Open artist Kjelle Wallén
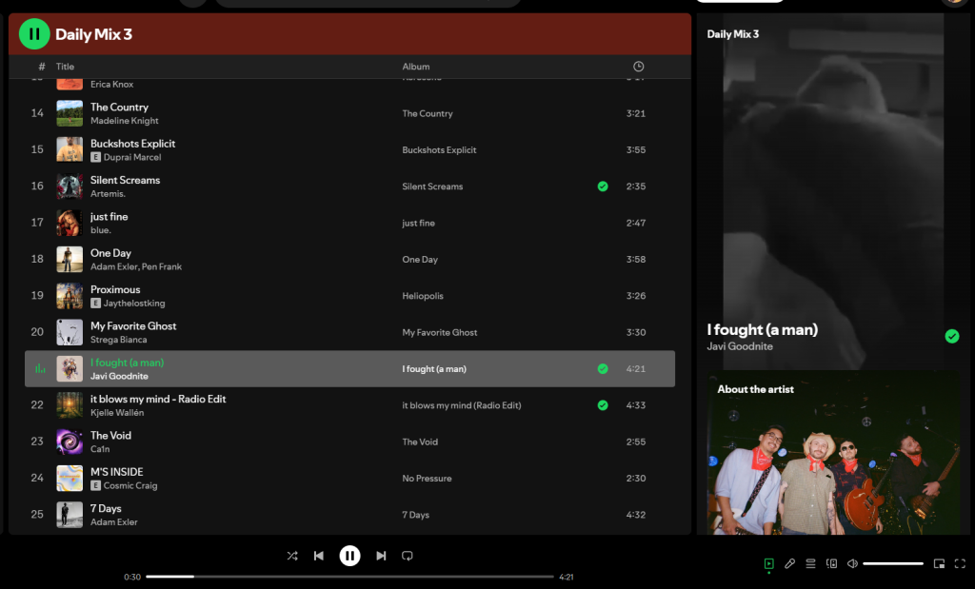This screenshot has height=589, width=975. (x=117, y=413)
